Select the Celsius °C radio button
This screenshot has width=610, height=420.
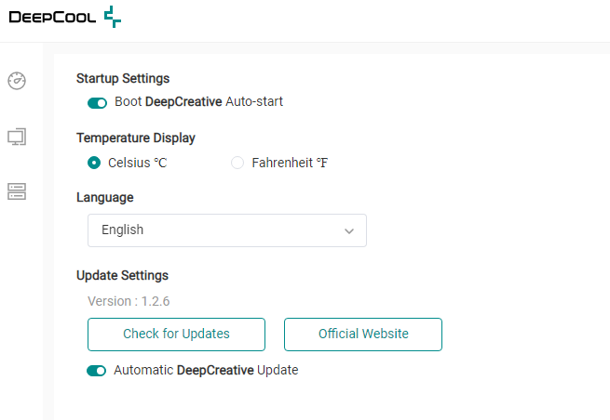coord(94,164)
